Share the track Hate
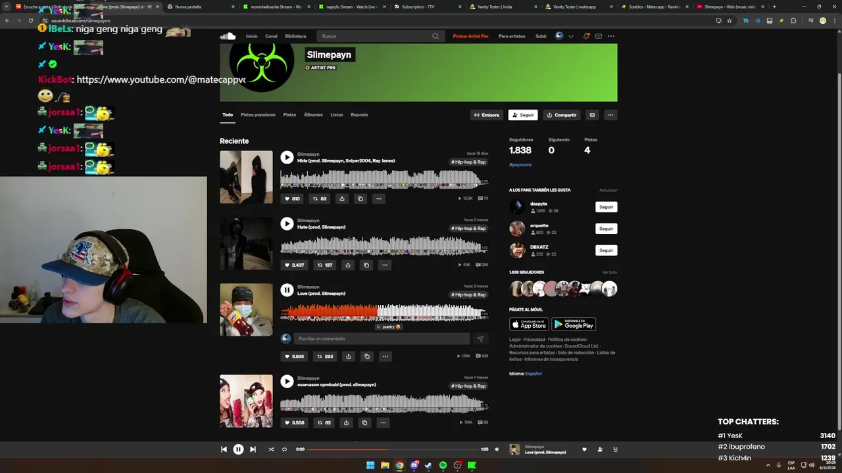This screenshot has width=842, height=473. click(x=348, y=265)
